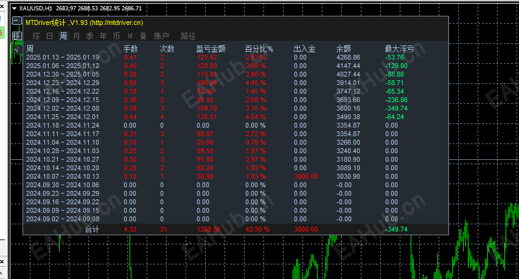Click max floating loss -236.06
The width and height of the screenshot is (519, 279).
click(396, 100)
